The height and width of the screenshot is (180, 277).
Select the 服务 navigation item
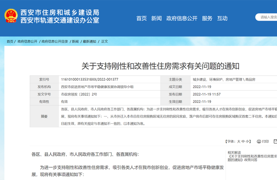(x=207, y=18)
